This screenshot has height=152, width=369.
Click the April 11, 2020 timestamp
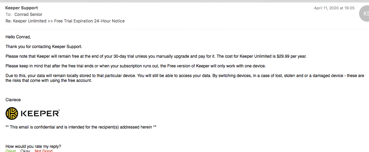click(x=334, y=8)
